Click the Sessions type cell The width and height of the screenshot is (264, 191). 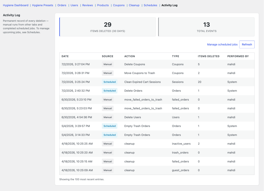coord(178,82)
